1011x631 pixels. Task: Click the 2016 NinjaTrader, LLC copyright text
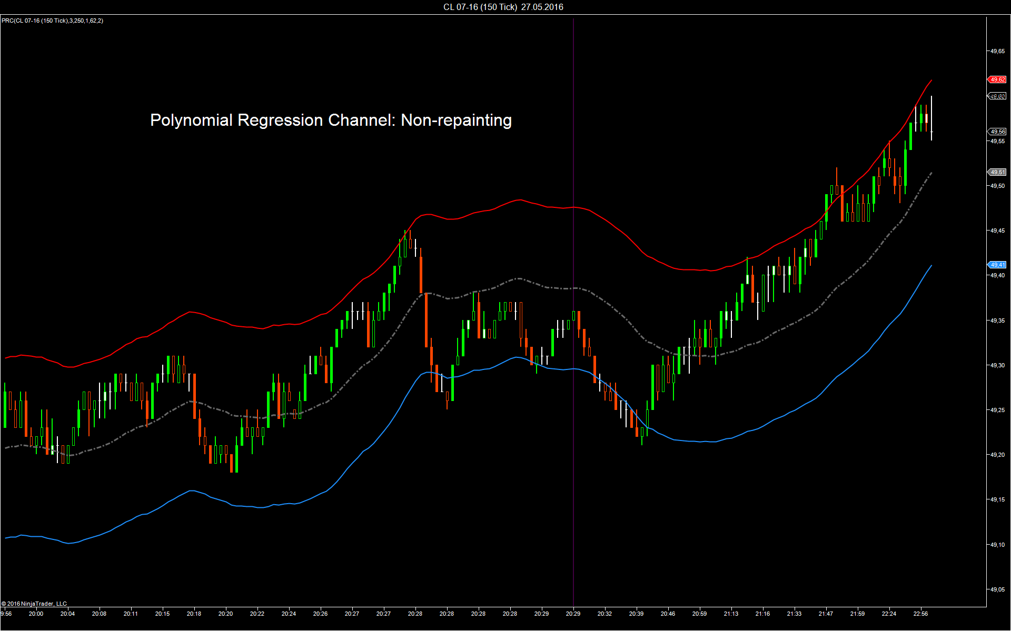34,604
